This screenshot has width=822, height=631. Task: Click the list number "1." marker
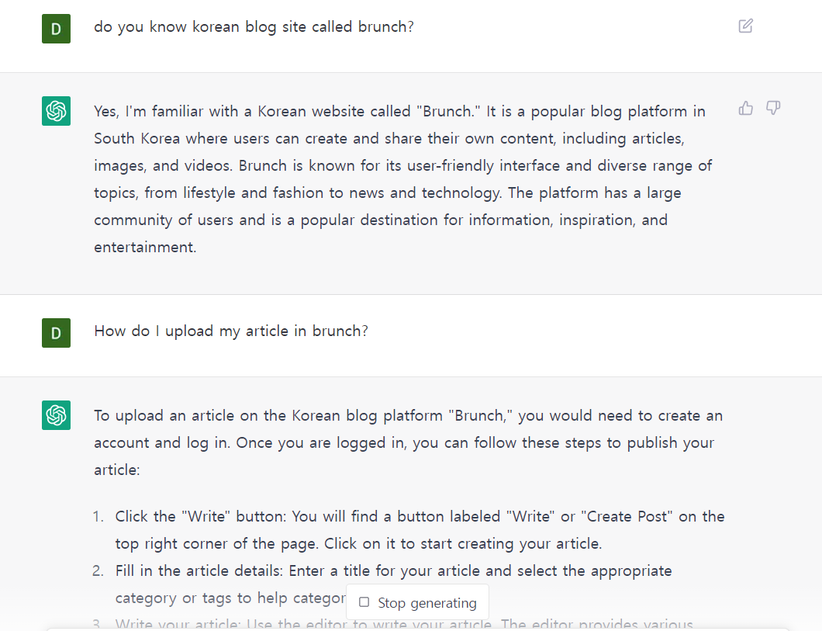(98, 517)
